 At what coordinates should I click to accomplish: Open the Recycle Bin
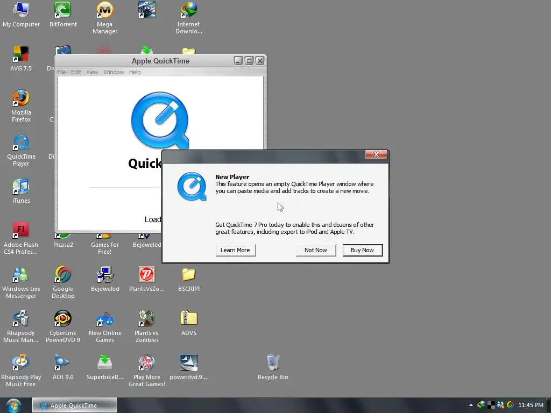(x=273, y=367)
